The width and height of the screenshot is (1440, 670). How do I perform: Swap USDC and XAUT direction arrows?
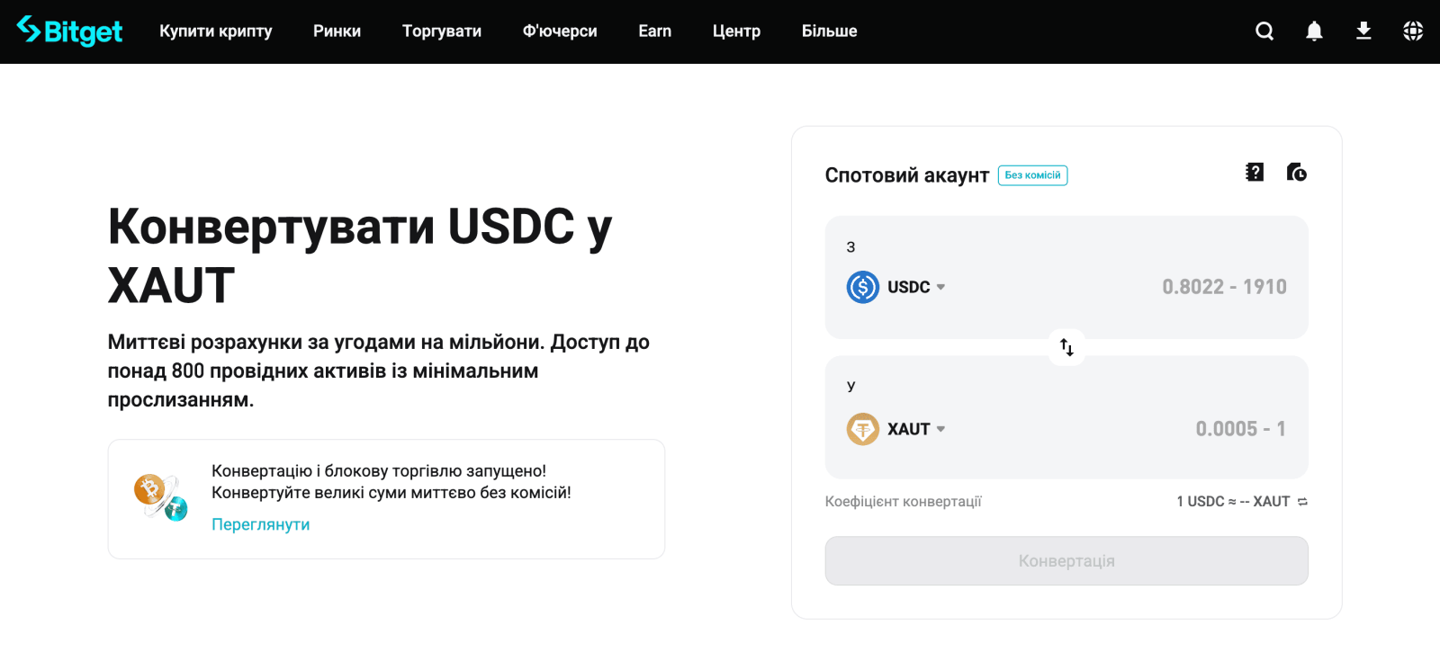click(x=1066, y=347)
